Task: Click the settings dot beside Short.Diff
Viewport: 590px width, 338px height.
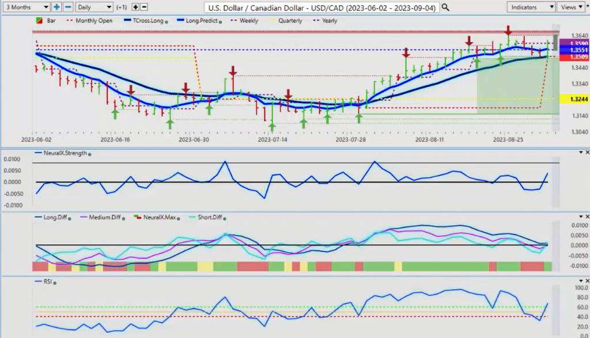Action: coord(225,218)
